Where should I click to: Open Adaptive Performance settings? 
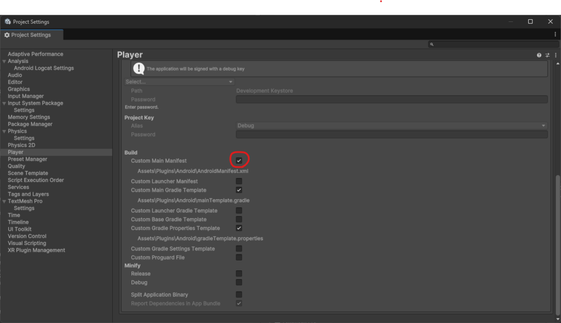(36, 54)
